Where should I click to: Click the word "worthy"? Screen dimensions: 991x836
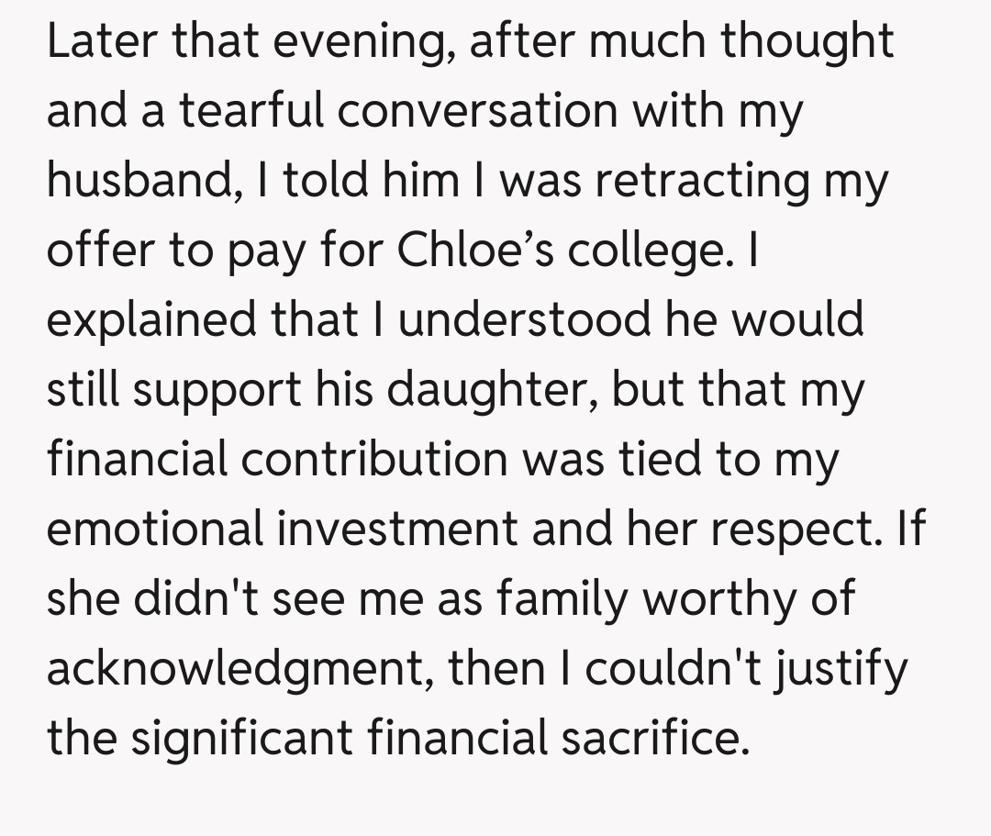(718, 600)
